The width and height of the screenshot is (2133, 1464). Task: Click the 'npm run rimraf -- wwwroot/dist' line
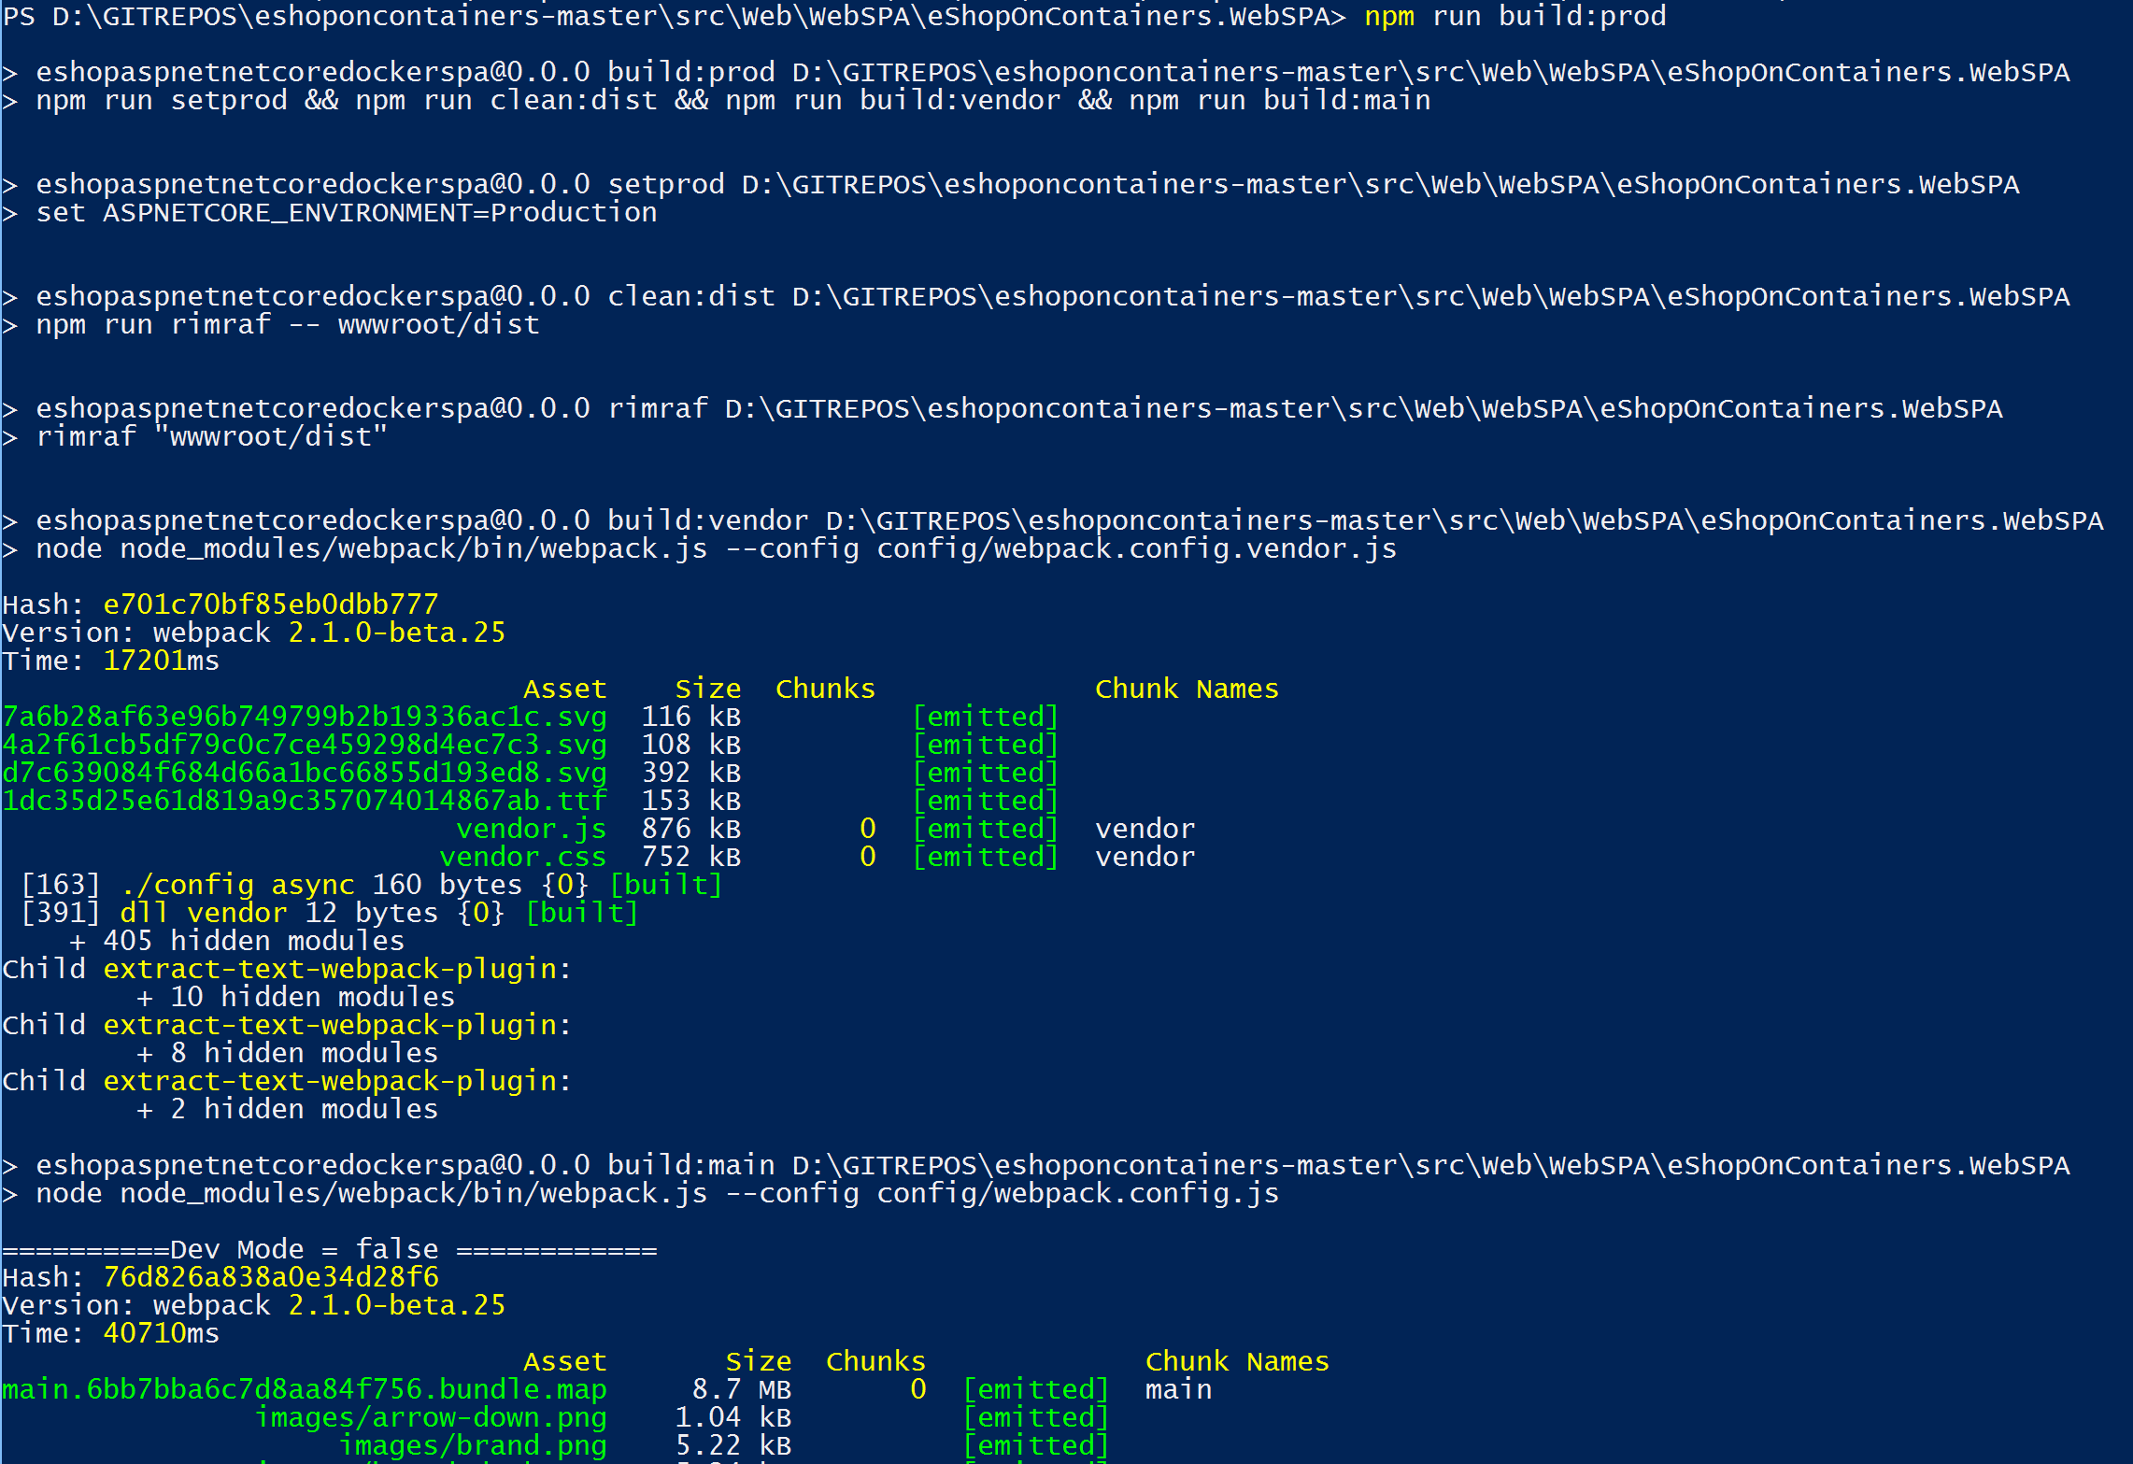click(287, 325)
